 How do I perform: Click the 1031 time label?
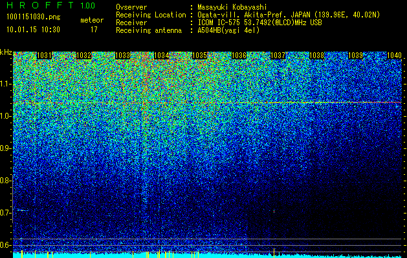coord(45,55)
